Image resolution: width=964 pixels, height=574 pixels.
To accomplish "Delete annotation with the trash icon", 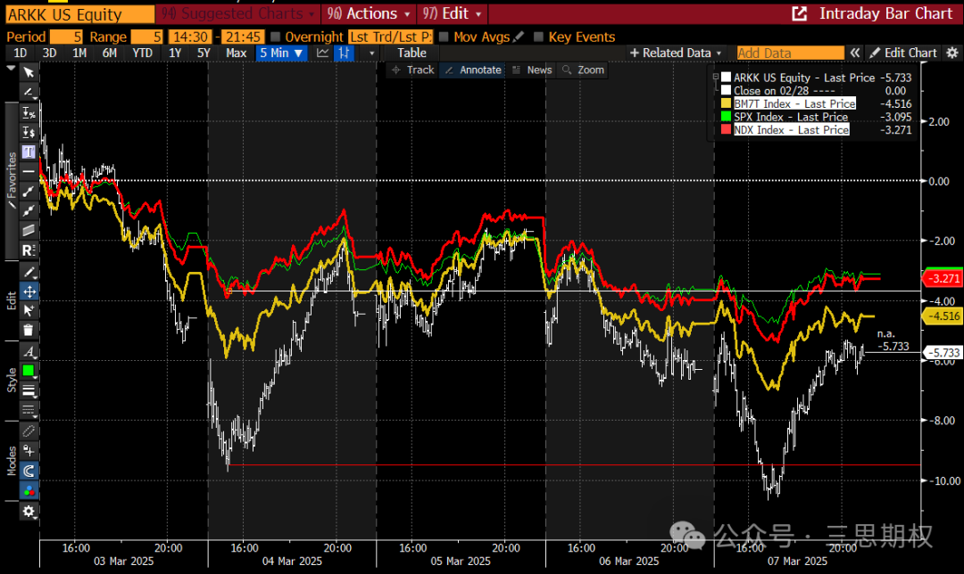I will click(x=29, y=331).
